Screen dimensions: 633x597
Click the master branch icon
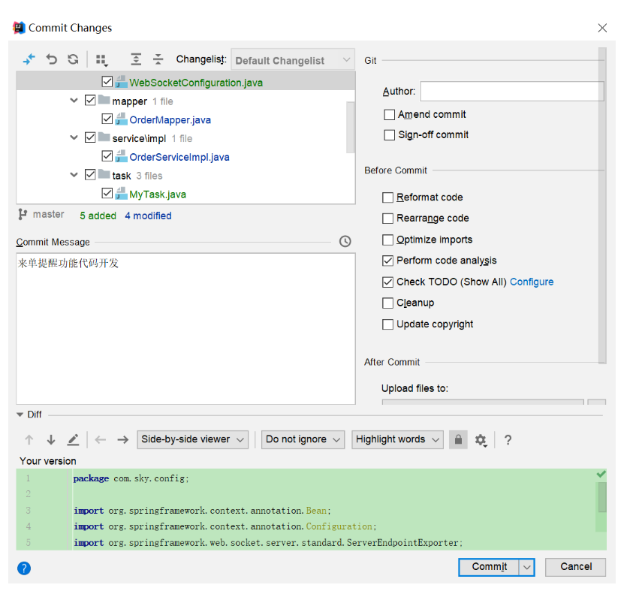pyautogui.click(x=23, y=214)
